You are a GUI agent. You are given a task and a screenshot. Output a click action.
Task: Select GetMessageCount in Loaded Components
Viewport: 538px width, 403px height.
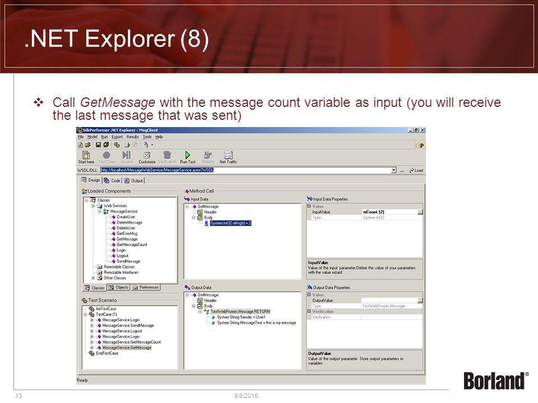point(132,245)
